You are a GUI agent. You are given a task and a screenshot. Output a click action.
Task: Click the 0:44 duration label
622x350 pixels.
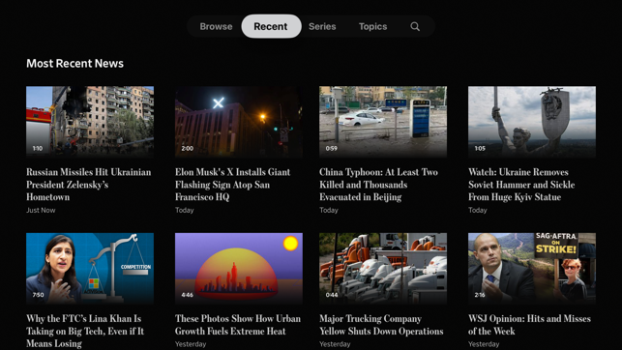point(332,295)
